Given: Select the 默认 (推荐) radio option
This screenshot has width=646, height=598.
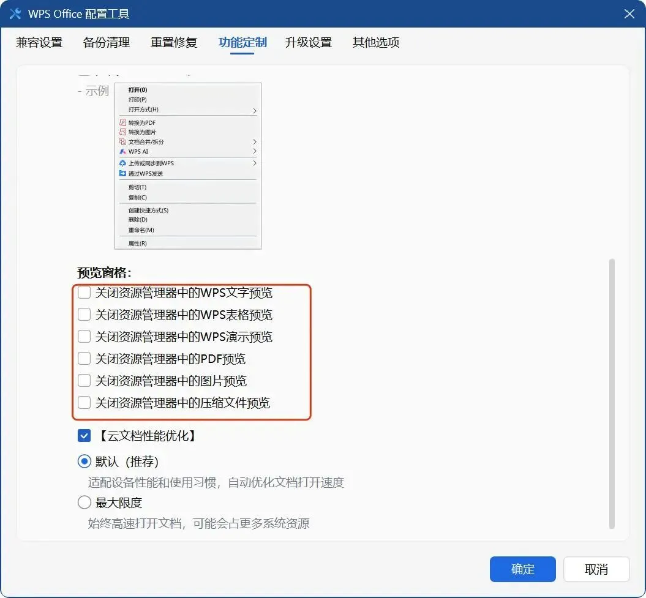Looking at the screenshot, I should tap(85, 462).
